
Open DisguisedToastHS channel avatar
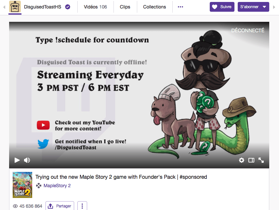tap(15, 7)
